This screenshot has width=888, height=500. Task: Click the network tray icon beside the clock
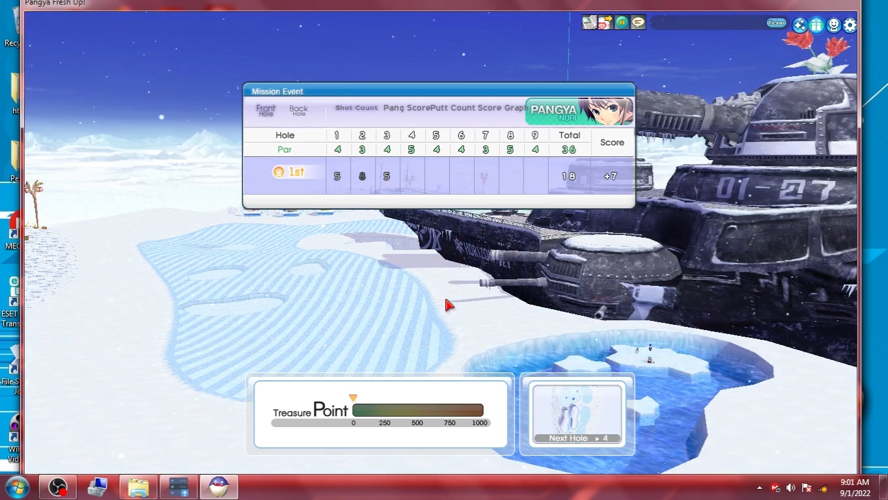click(822, 488)
